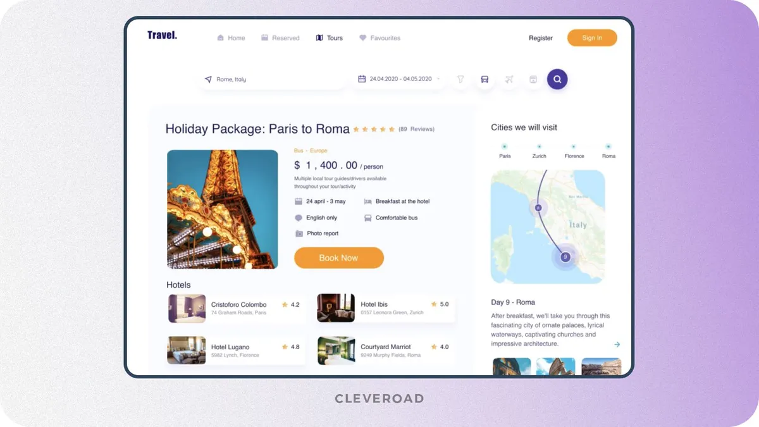The height and width of the screenshot is (427, 759).
Task: Click the bed icon for Breakfast at the hotel
Action: point(368,202)
